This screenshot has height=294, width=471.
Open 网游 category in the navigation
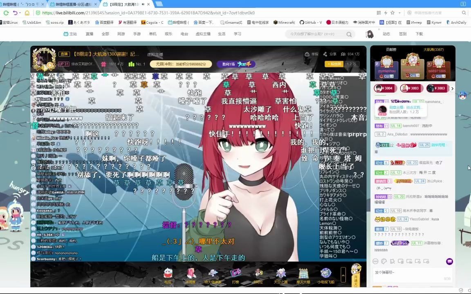coord(121,34)
